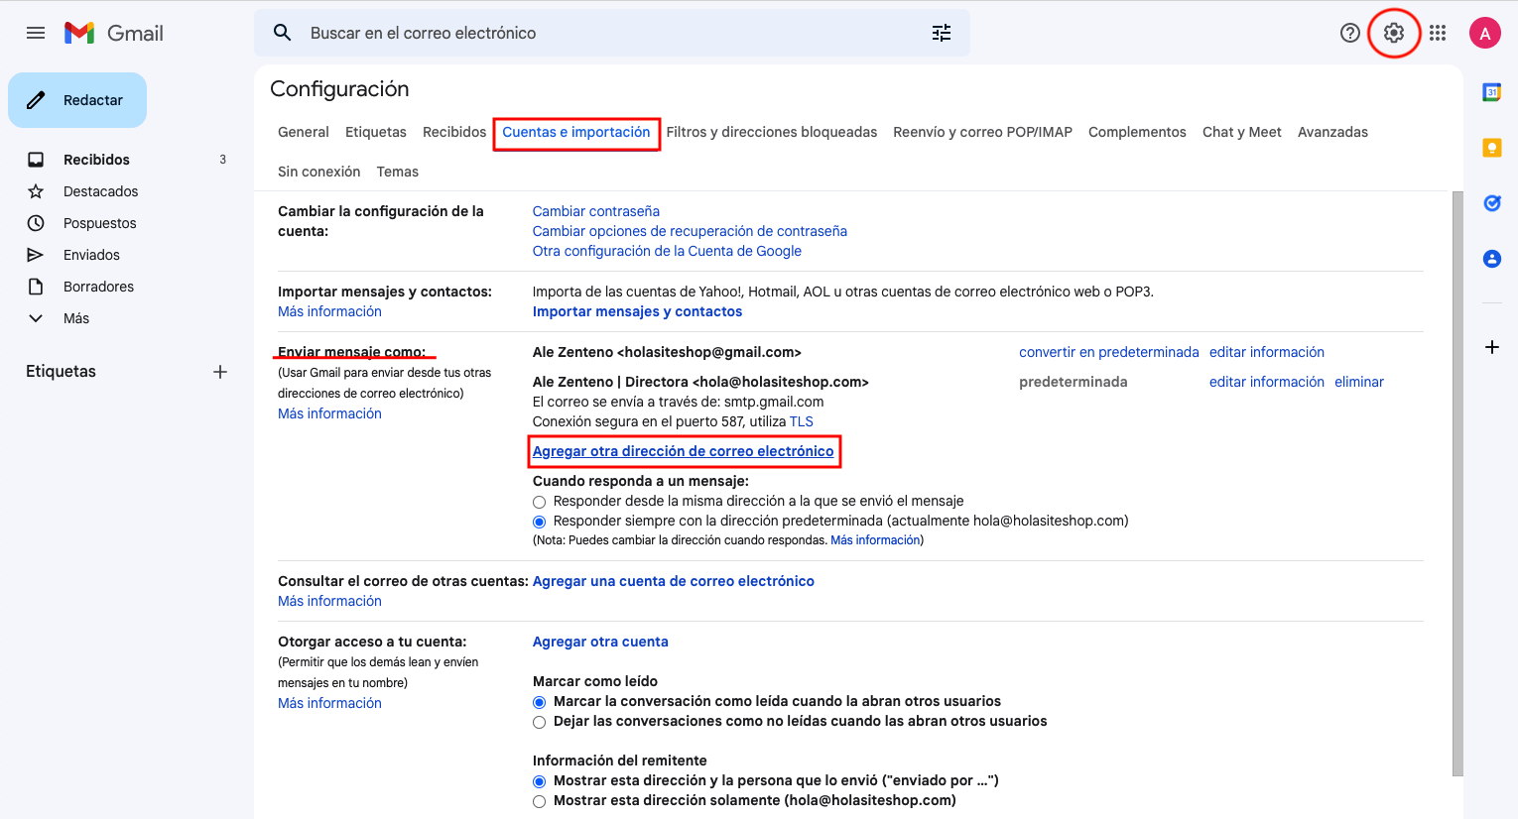Select mark conversation as read option

pos(540,702)
